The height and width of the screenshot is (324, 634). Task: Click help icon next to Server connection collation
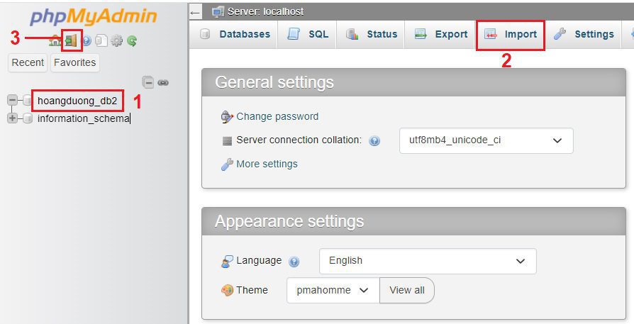pos(374,141)
